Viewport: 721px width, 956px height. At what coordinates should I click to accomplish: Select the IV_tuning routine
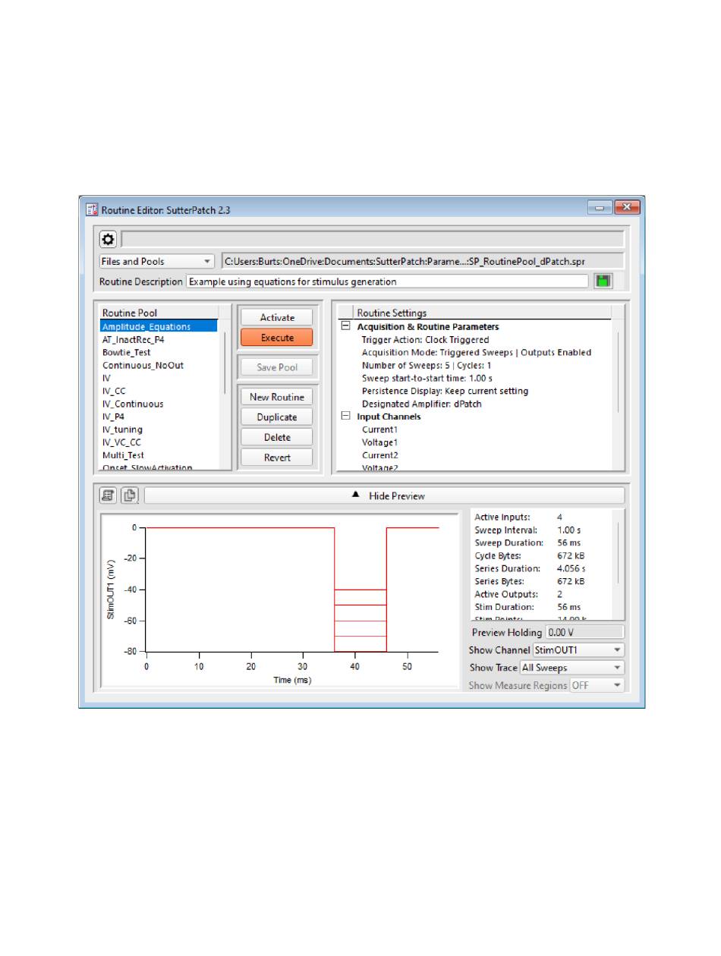coord(122,429)
